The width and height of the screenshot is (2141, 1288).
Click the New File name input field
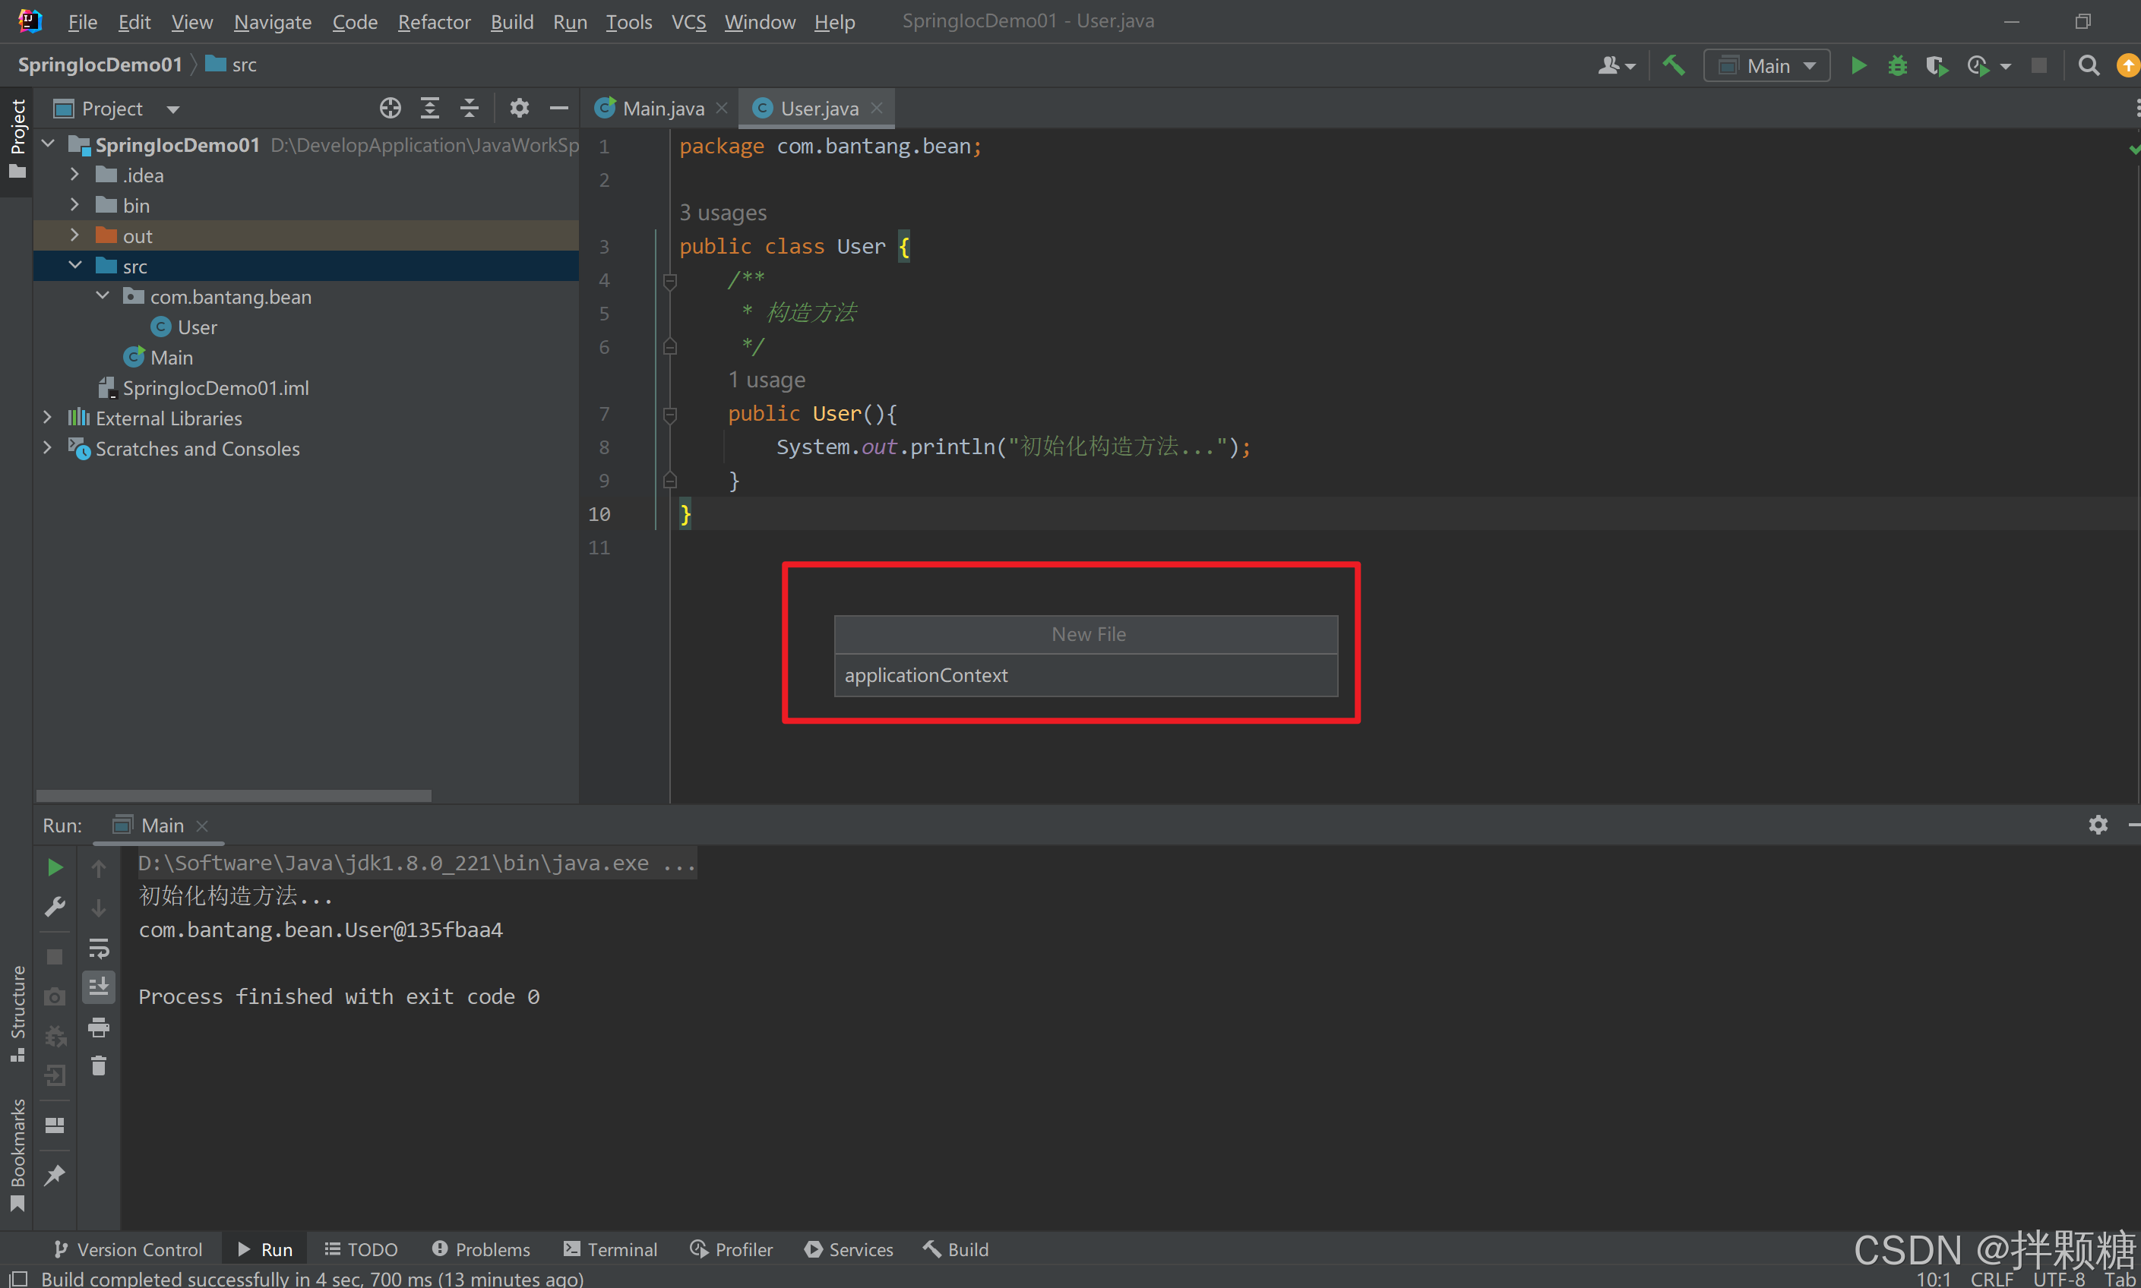click(x=1085, y=675)
